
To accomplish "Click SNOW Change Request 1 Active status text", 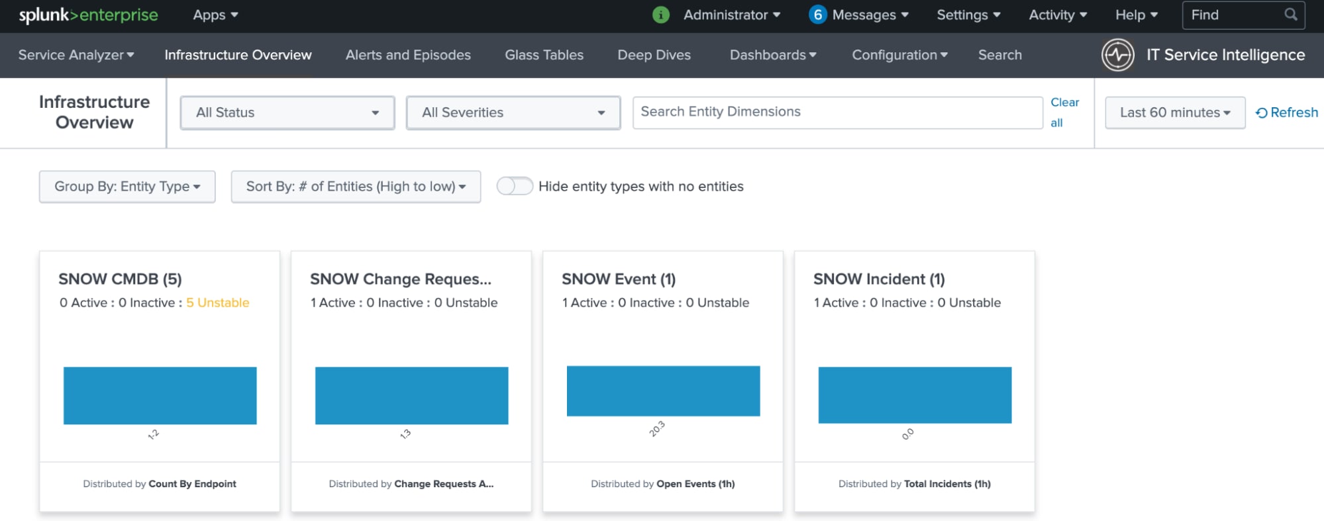I will pos(333,303).
